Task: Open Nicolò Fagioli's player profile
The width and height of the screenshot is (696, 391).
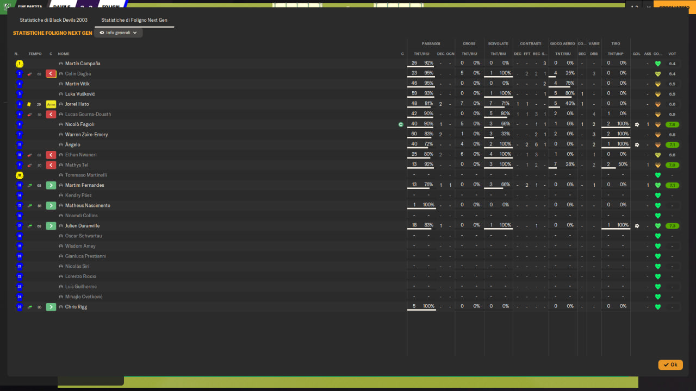Action: point(80,124)
